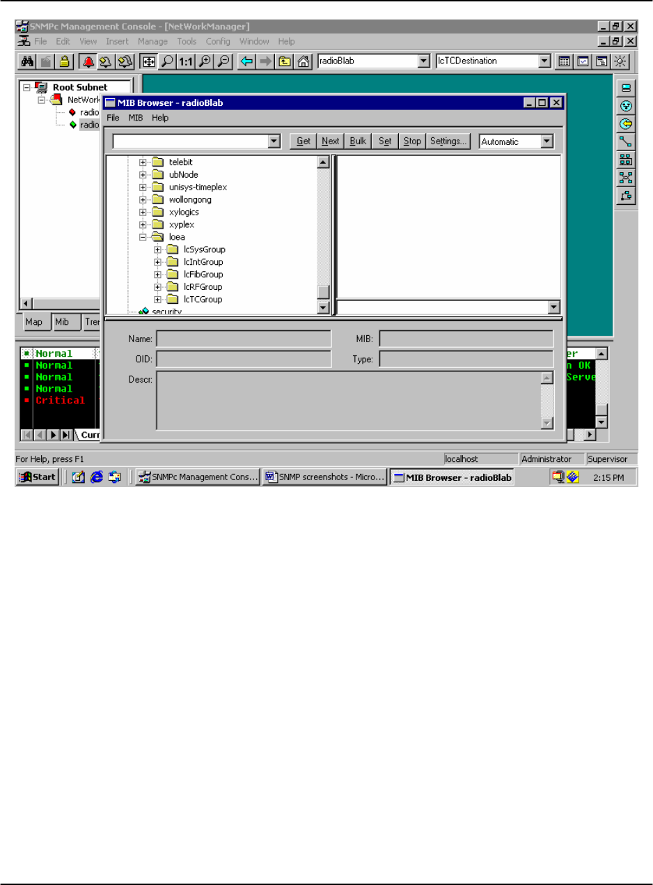Open MIB Browser File menu

click(113, 118)
